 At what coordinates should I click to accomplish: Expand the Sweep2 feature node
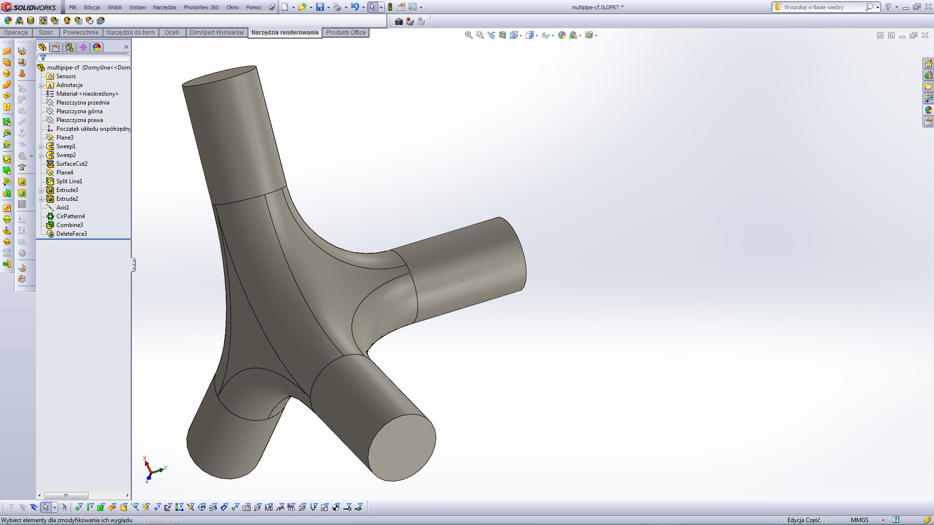point(41,156)
